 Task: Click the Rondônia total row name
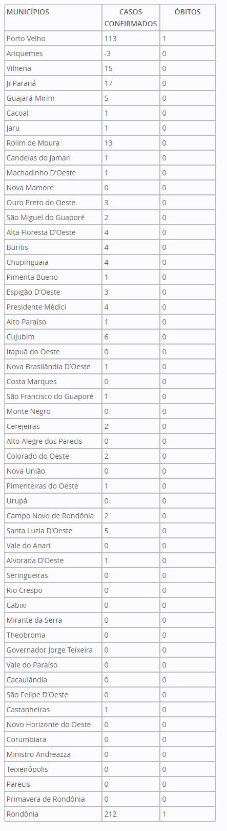click(53, 814)
